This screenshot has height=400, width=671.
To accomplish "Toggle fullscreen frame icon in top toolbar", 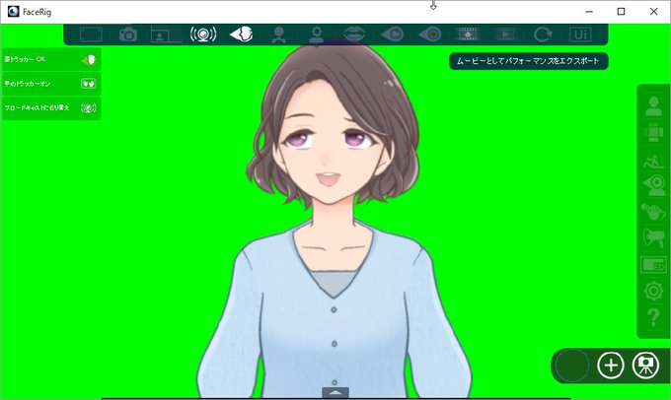I will (x=91, y=34).
